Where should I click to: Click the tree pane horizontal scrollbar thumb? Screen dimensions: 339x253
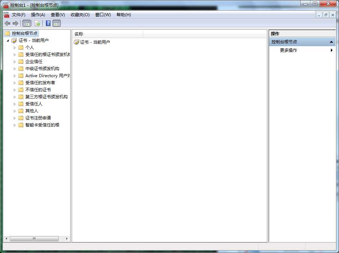click(x=34, y=239)
